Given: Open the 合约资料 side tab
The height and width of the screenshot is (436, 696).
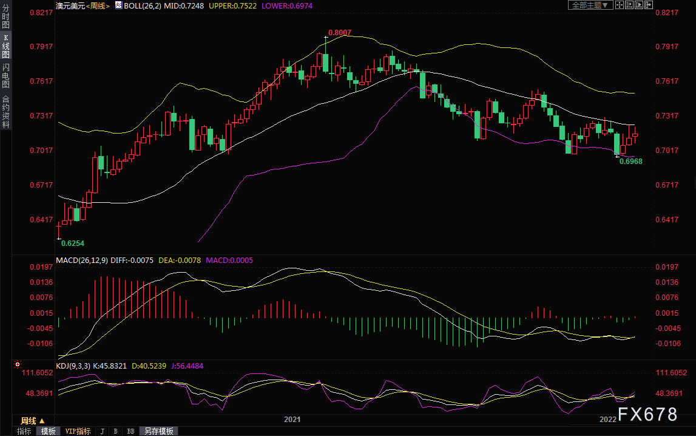Looking at the screenshot, I should [x=6, y=112].
